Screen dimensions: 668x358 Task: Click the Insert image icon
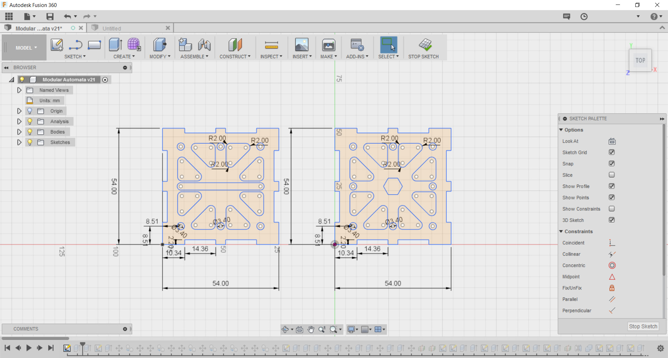coord(302,45)
